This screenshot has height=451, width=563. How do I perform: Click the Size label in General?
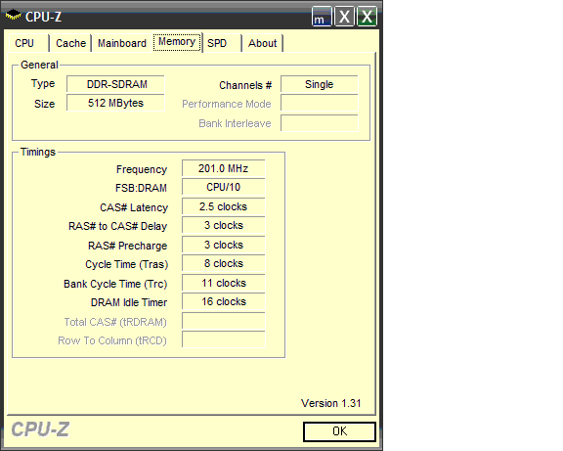(45, 104)
